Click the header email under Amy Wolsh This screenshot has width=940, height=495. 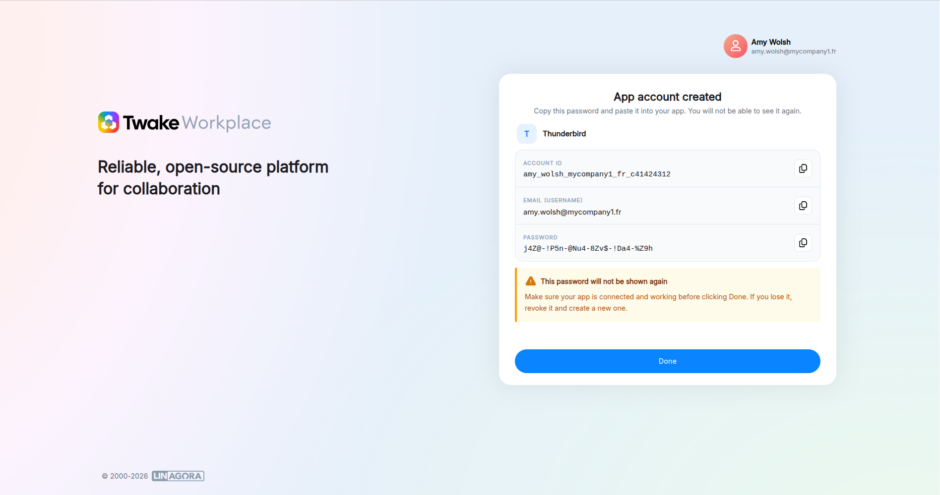[793, 52]
